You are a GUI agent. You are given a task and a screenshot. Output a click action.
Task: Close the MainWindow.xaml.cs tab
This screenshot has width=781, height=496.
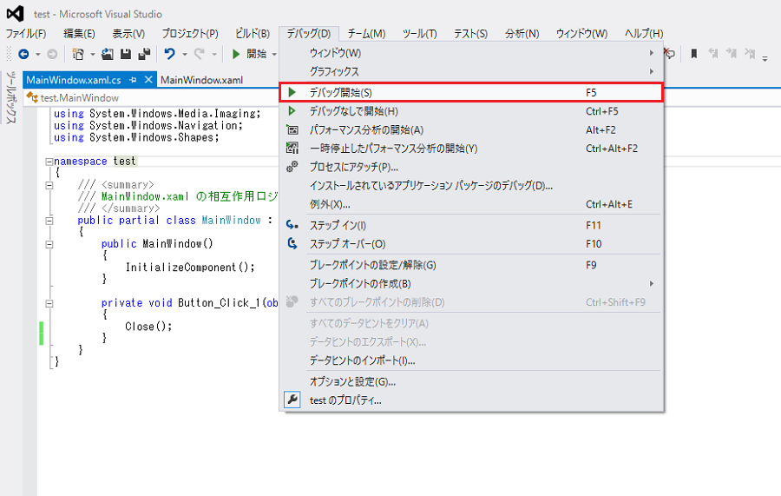[148, 80]
